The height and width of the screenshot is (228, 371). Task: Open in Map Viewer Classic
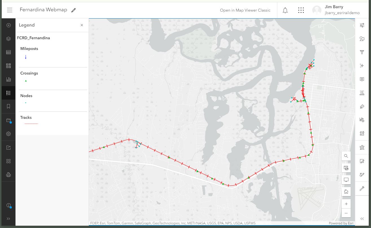coord(245,10)
